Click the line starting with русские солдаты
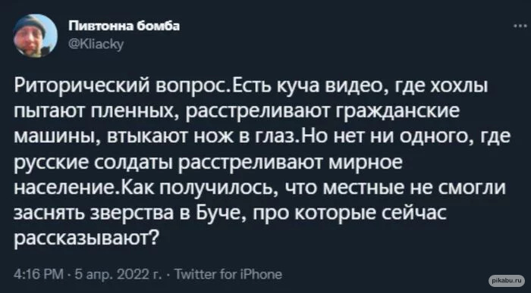 coord(208,164)
